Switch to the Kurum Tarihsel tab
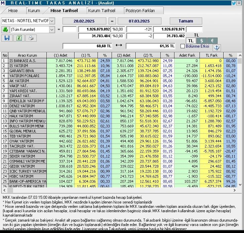Viewport: 244px width, 233px height. (102, 11)
